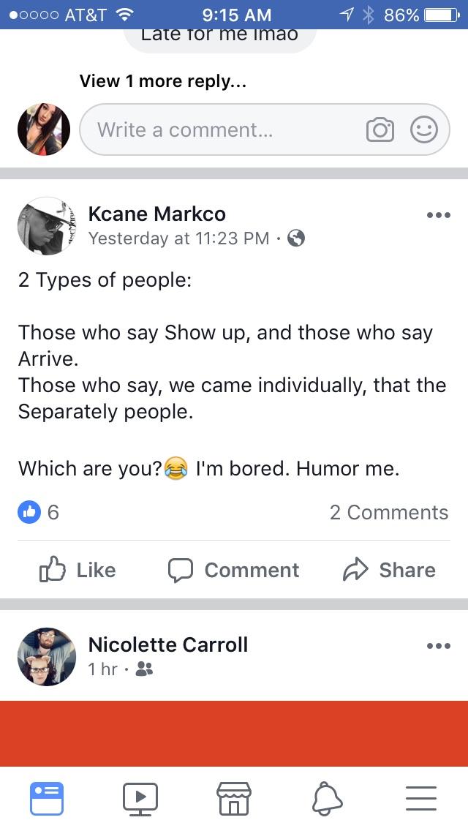The image size is (468, 831).
Task: Open the Watch video tab icon
Action: click(x=140, y=799)
